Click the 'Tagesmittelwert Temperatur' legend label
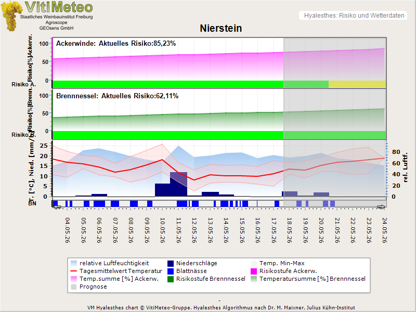 point(121,271)
